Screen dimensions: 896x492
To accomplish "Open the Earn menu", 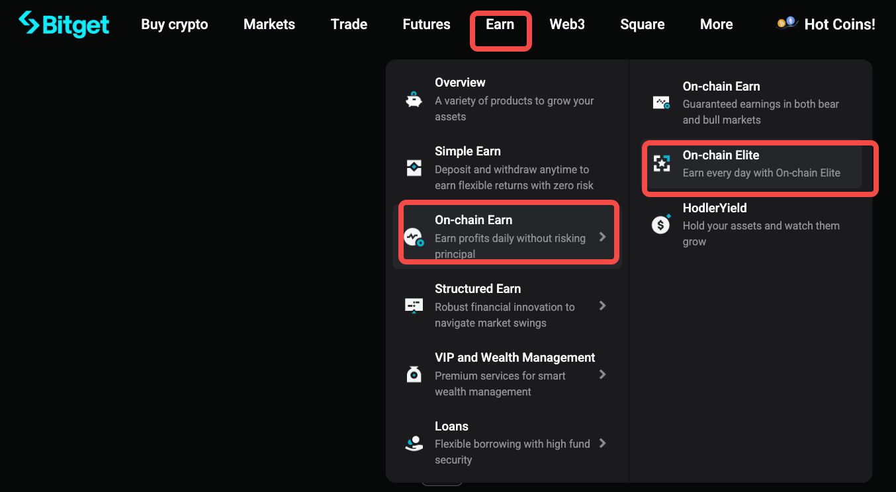I will 500,24.
